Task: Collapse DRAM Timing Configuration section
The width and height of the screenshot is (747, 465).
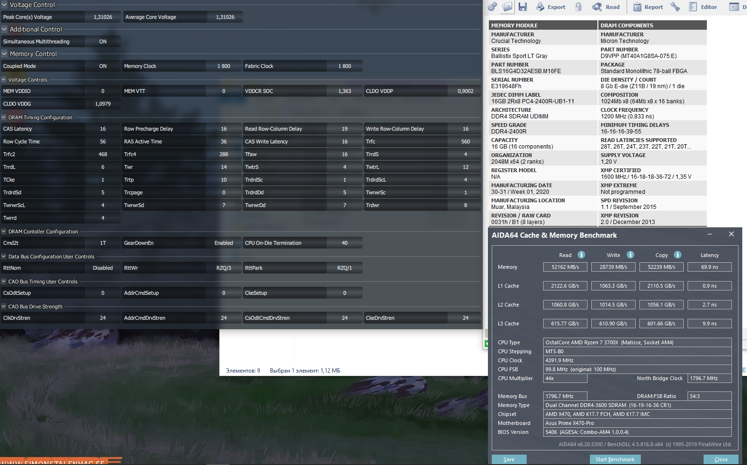Action: [x=4, y=117]
